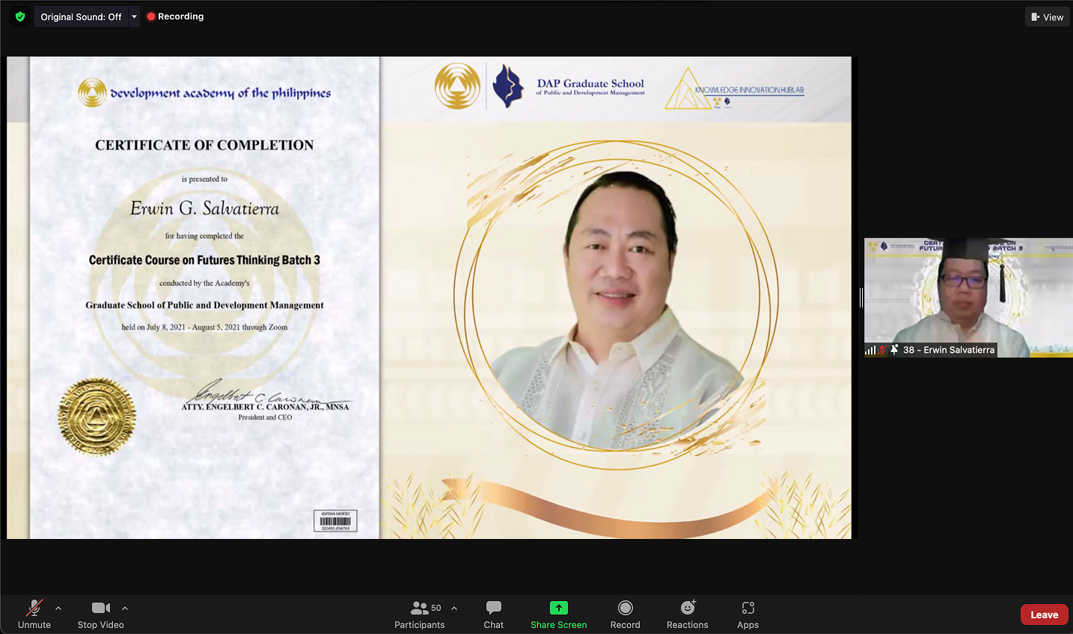Click 'Graduate School of Public and Development Management'
1073x634 pixels.
point(204,305)
